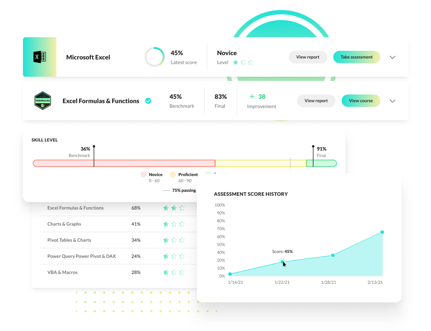431x331 pixels.
Task: Click the VBA & Macros row label
Action: (62, 272)
